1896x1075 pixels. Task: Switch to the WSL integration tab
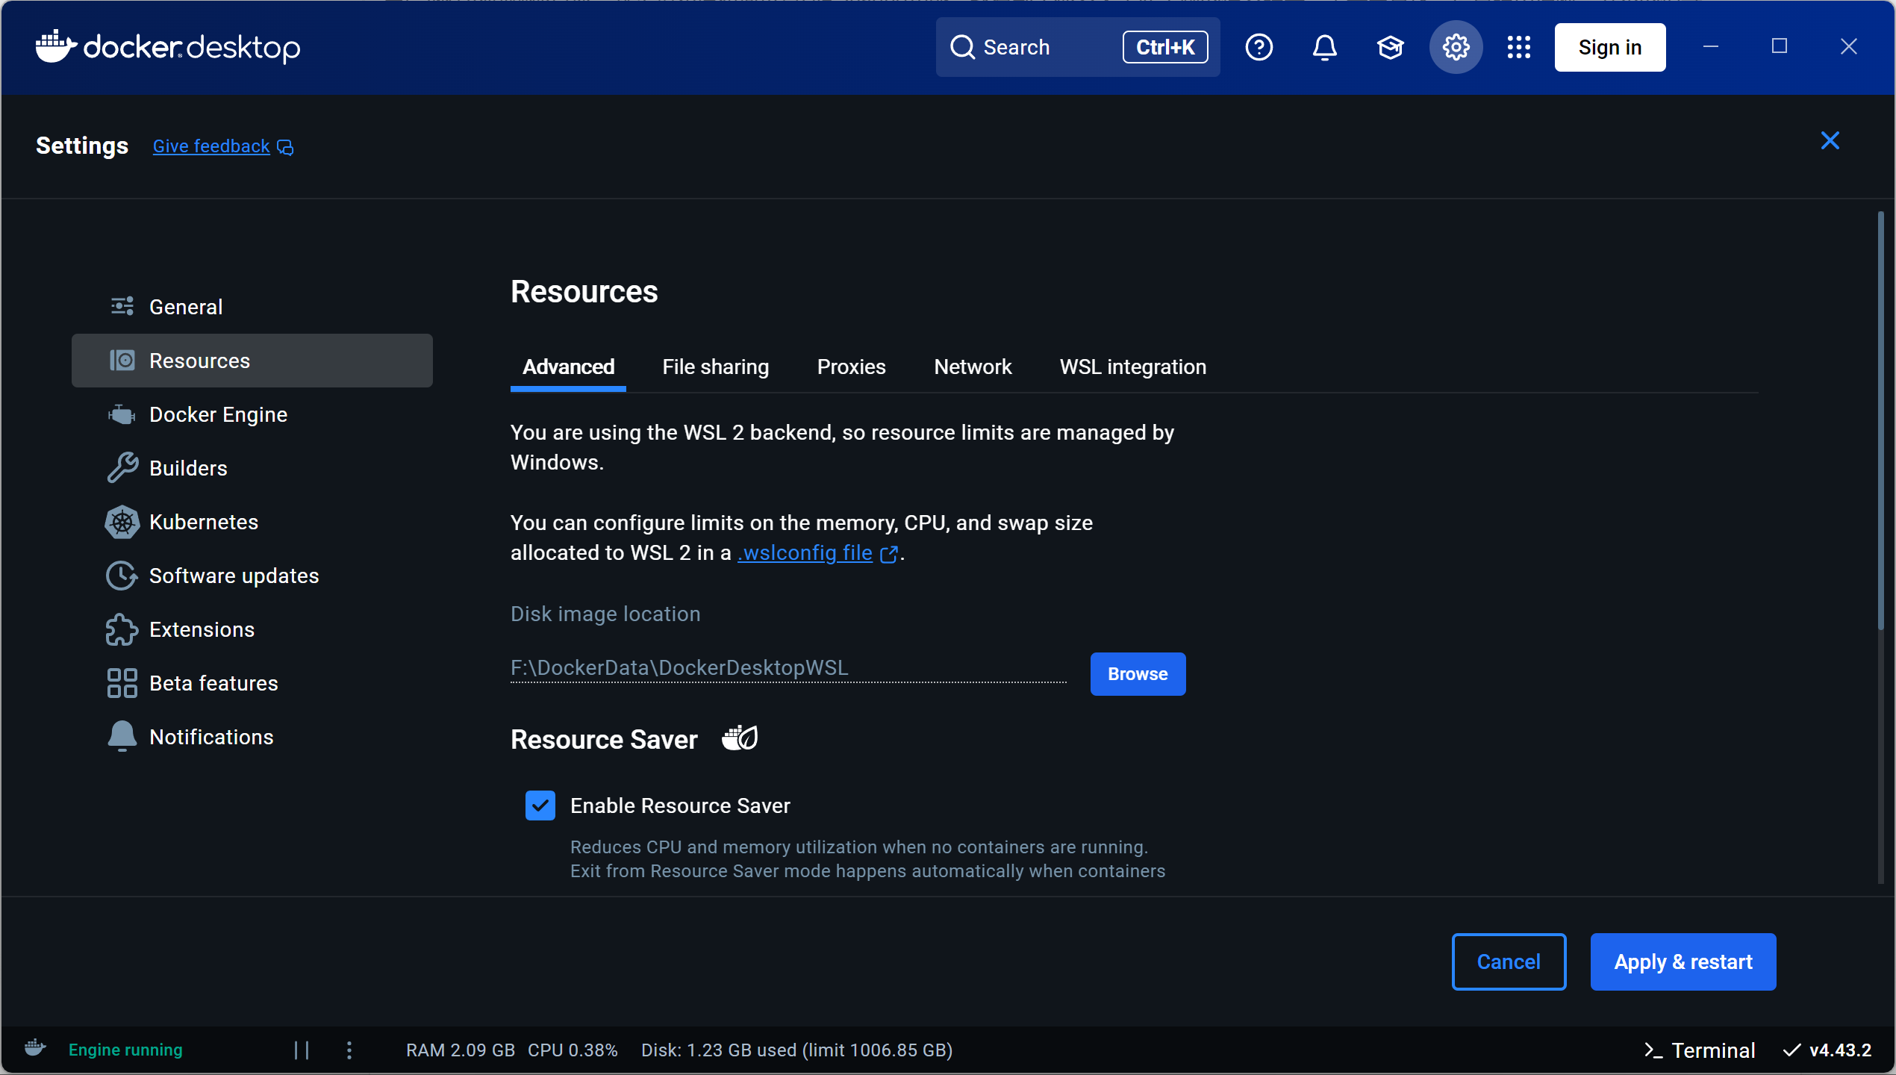coord(1132,367)
